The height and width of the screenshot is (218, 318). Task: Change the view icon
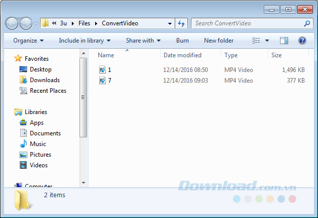coord(256,41)
